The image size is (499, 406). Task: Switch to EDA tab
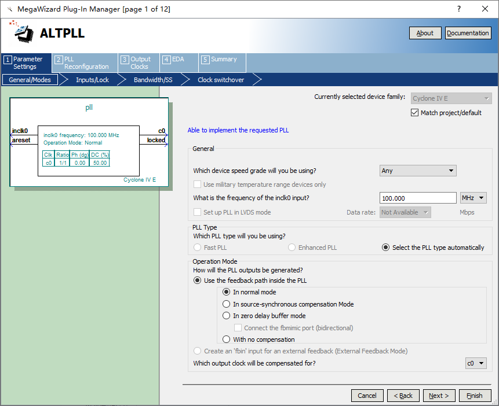[x=179, y=63]
